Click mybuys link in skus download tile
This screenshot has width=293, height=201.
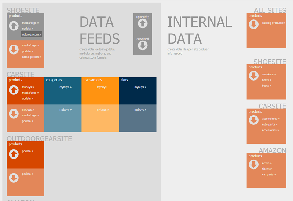pyautogui.click(x=140, y=110)
